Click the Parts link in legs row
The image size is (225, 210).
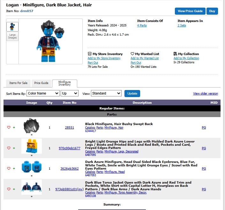tap(100, 151)
